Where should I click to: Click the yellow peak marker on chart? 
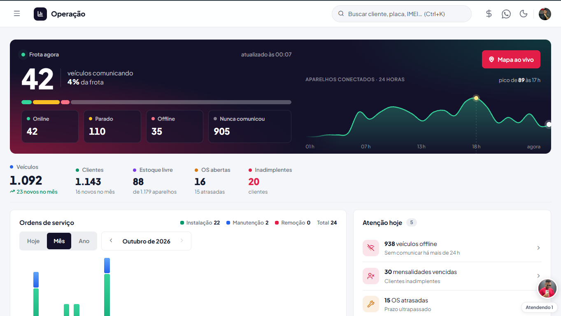pos(476,98)
